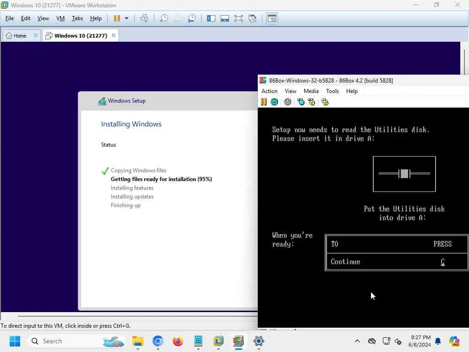Open the 86Box Help menu
The image size is (469, 352).
click(x=352, y=91)
